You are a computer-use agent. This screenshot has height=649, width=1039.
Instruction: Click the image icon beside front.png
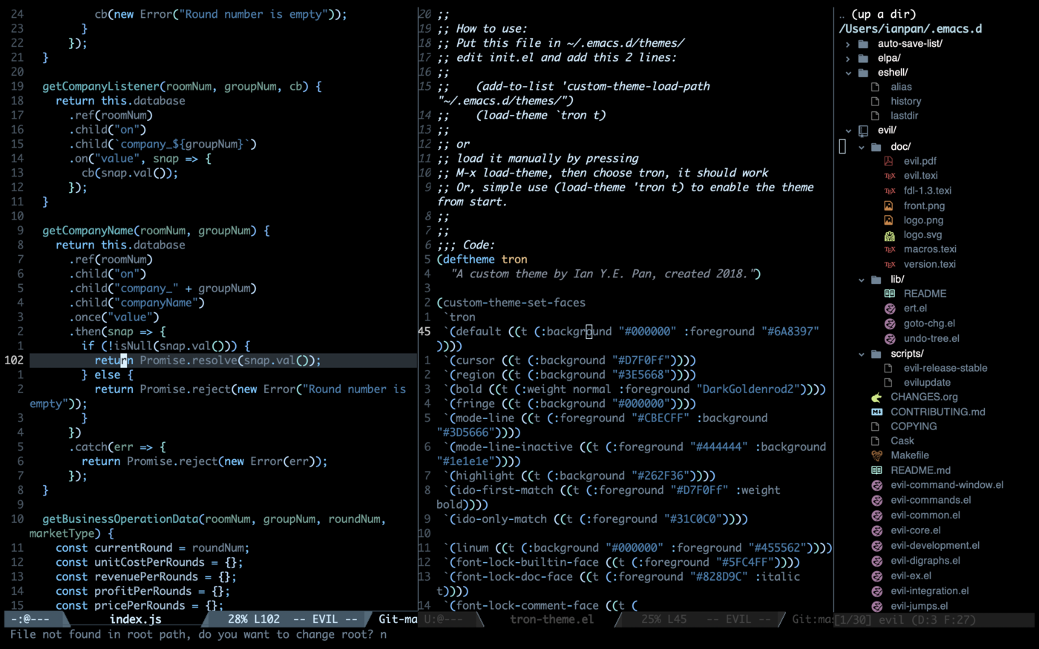click(888, 205)
